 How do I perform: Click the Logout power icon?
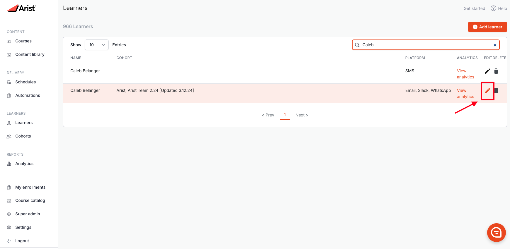9,241
